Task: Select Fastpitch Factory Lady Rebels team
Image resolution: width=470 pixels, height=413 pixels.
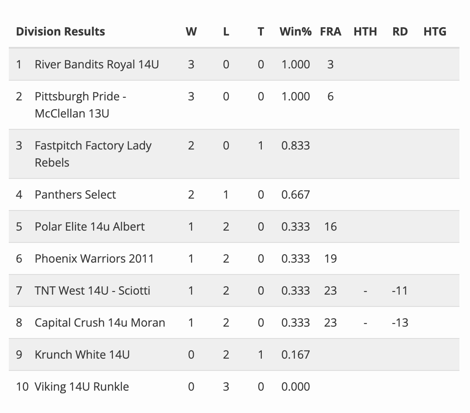Action: tap(93, 154)
